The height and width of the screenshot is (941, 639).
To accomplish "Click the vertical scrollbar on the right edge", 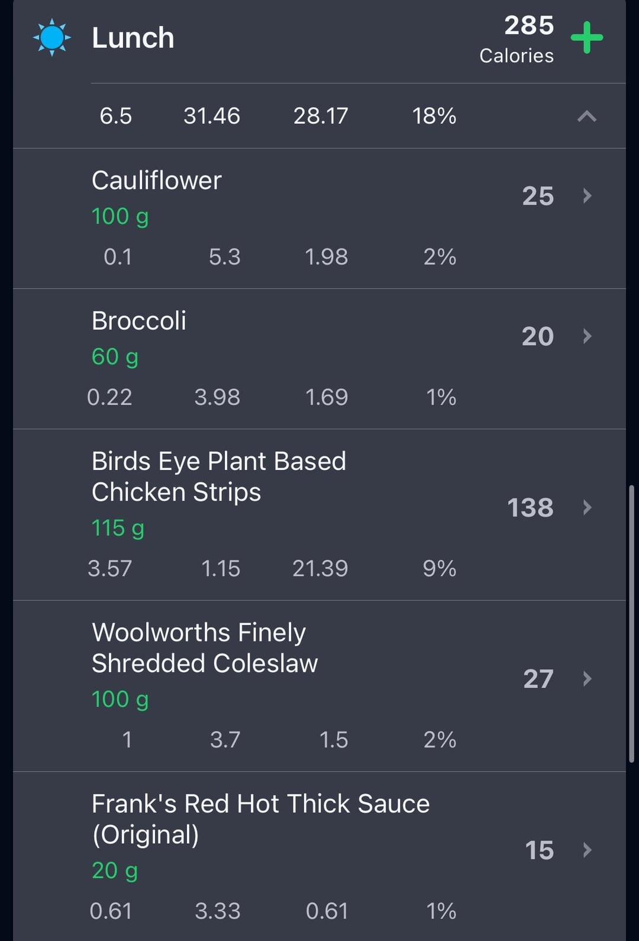I will (631, 624).
